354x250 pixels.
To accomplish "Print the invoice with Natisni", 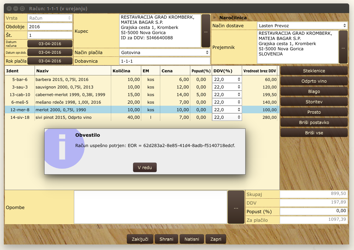I will tap(191, 239).
